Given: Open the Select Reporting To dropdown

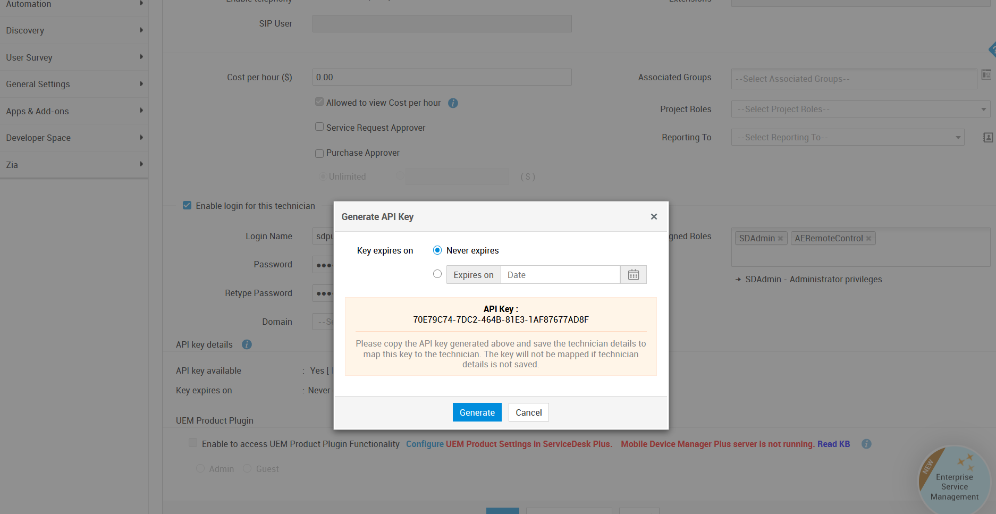Looking at the screenshot, I should (x=847, y=137).
